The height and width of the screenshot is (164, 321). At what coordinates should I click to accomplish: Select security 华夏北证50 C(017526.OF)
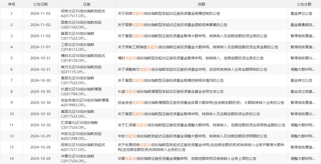click(x=77, y=159)
